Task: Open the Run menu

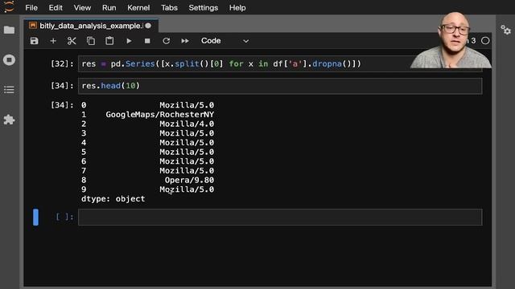Action: click(x=109, y=7)
